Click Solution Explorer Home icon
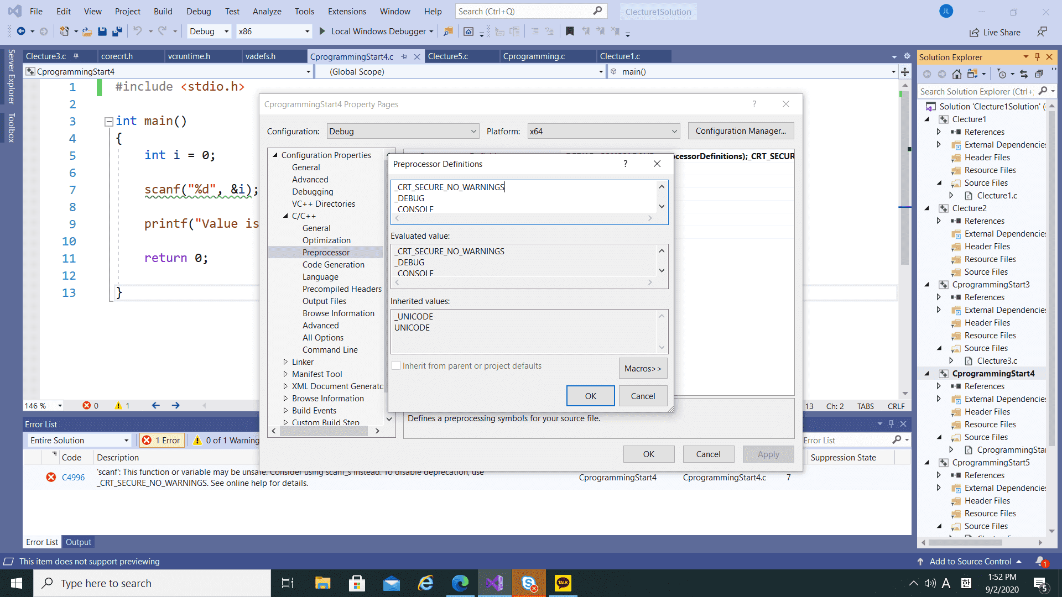This screenshot has height=597, width=1062. tap(957, 74)
